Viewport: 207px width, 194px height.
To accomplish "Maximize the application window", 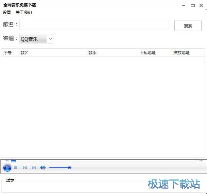I will click(193, 5).
